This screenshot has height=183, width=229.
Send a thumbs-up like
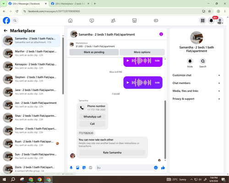pyautogui.click(x=163, y=168)
